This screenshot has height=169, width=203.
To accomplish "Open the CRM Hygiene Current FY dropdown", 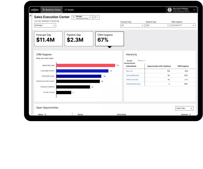I will coord(183,25).
